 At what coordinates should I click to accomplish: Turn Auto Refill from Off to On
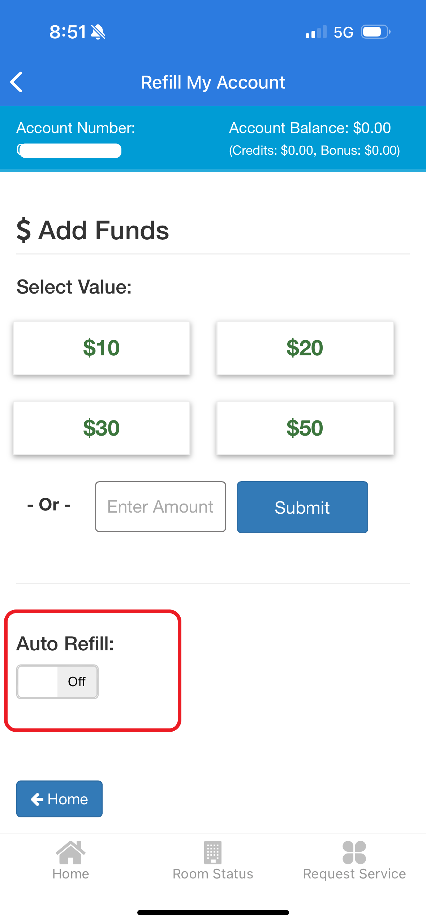[x=57, y=681]
